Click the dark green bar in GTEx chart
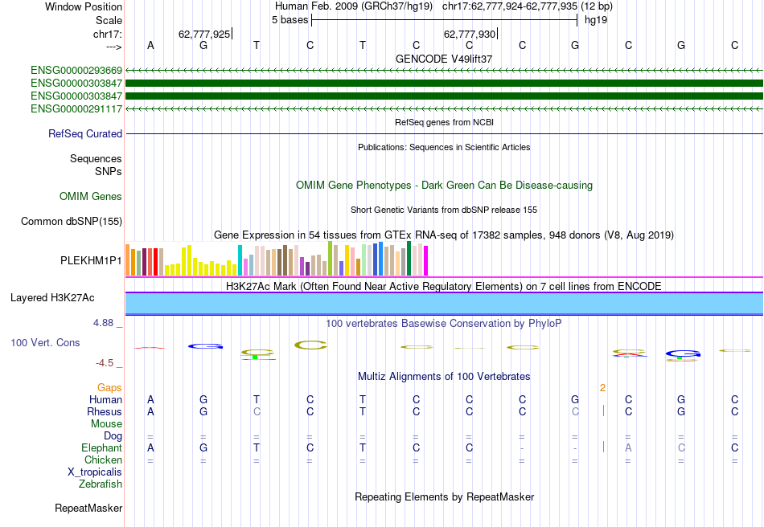Image resolution: width=764 pixels, height=527 pixels. (x=409, y=259)
